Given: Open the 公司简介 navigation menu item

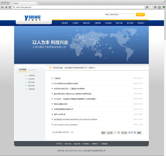Looking at the screenshot, I should 76,23.
